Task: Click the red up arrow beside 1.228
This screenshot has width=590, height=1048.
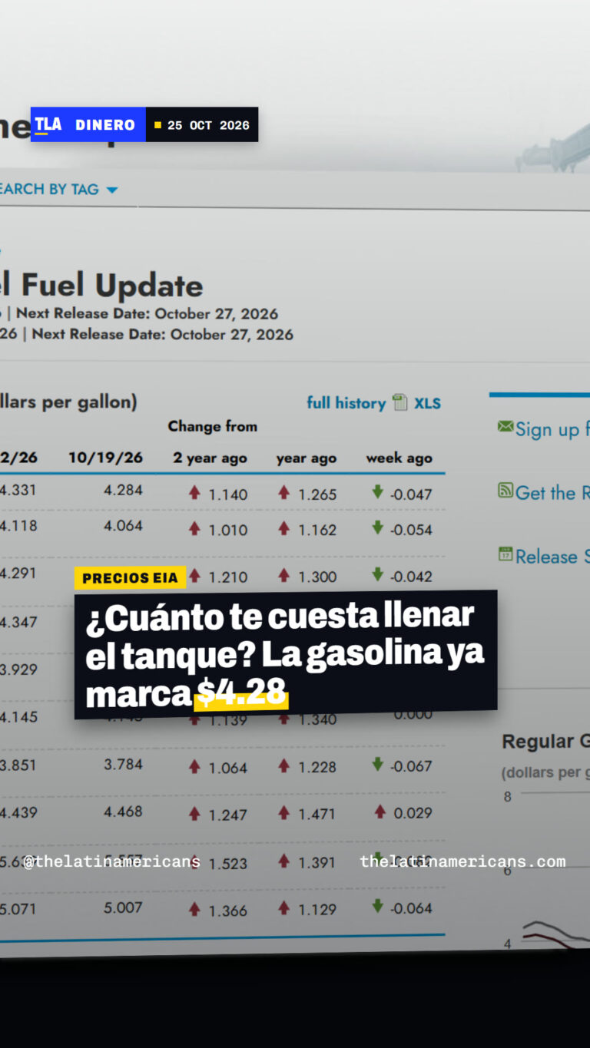Action: tap(284, 765)
